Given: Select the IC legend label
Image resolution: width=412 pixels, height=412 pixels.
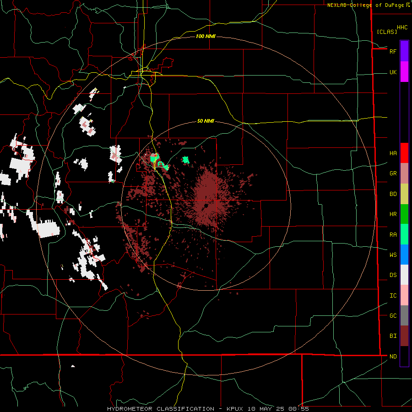Looking at the screenshot, I should click(x=393, y=296).
